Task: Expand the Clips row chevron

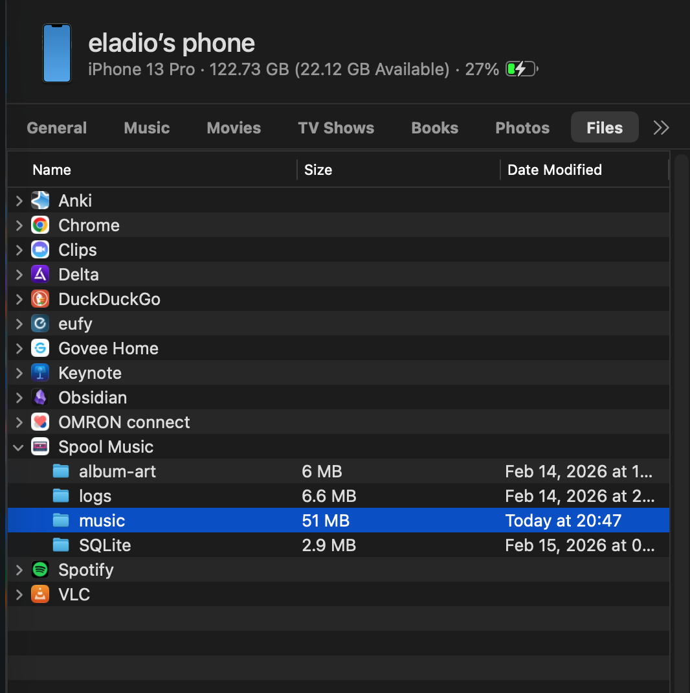Action: click(19, 250)
